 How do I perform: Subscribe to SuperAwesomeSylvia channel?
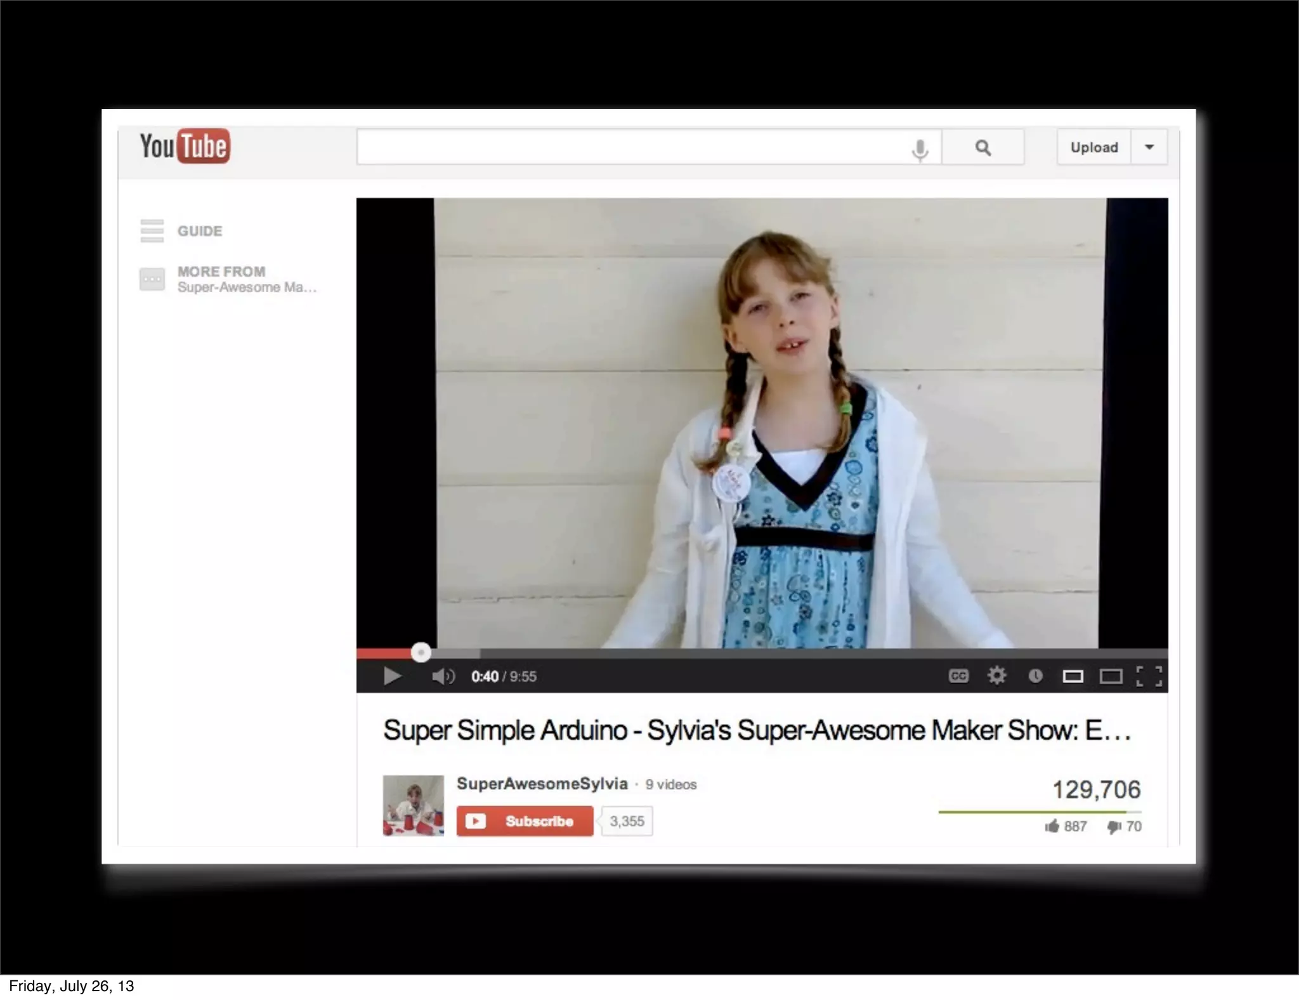[x=525, y=821]
